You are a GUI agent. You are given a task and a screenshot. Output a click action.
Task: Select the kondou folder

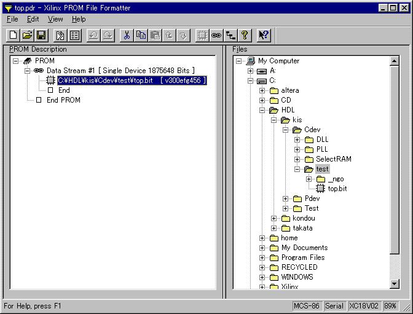(x=304, y=218)
